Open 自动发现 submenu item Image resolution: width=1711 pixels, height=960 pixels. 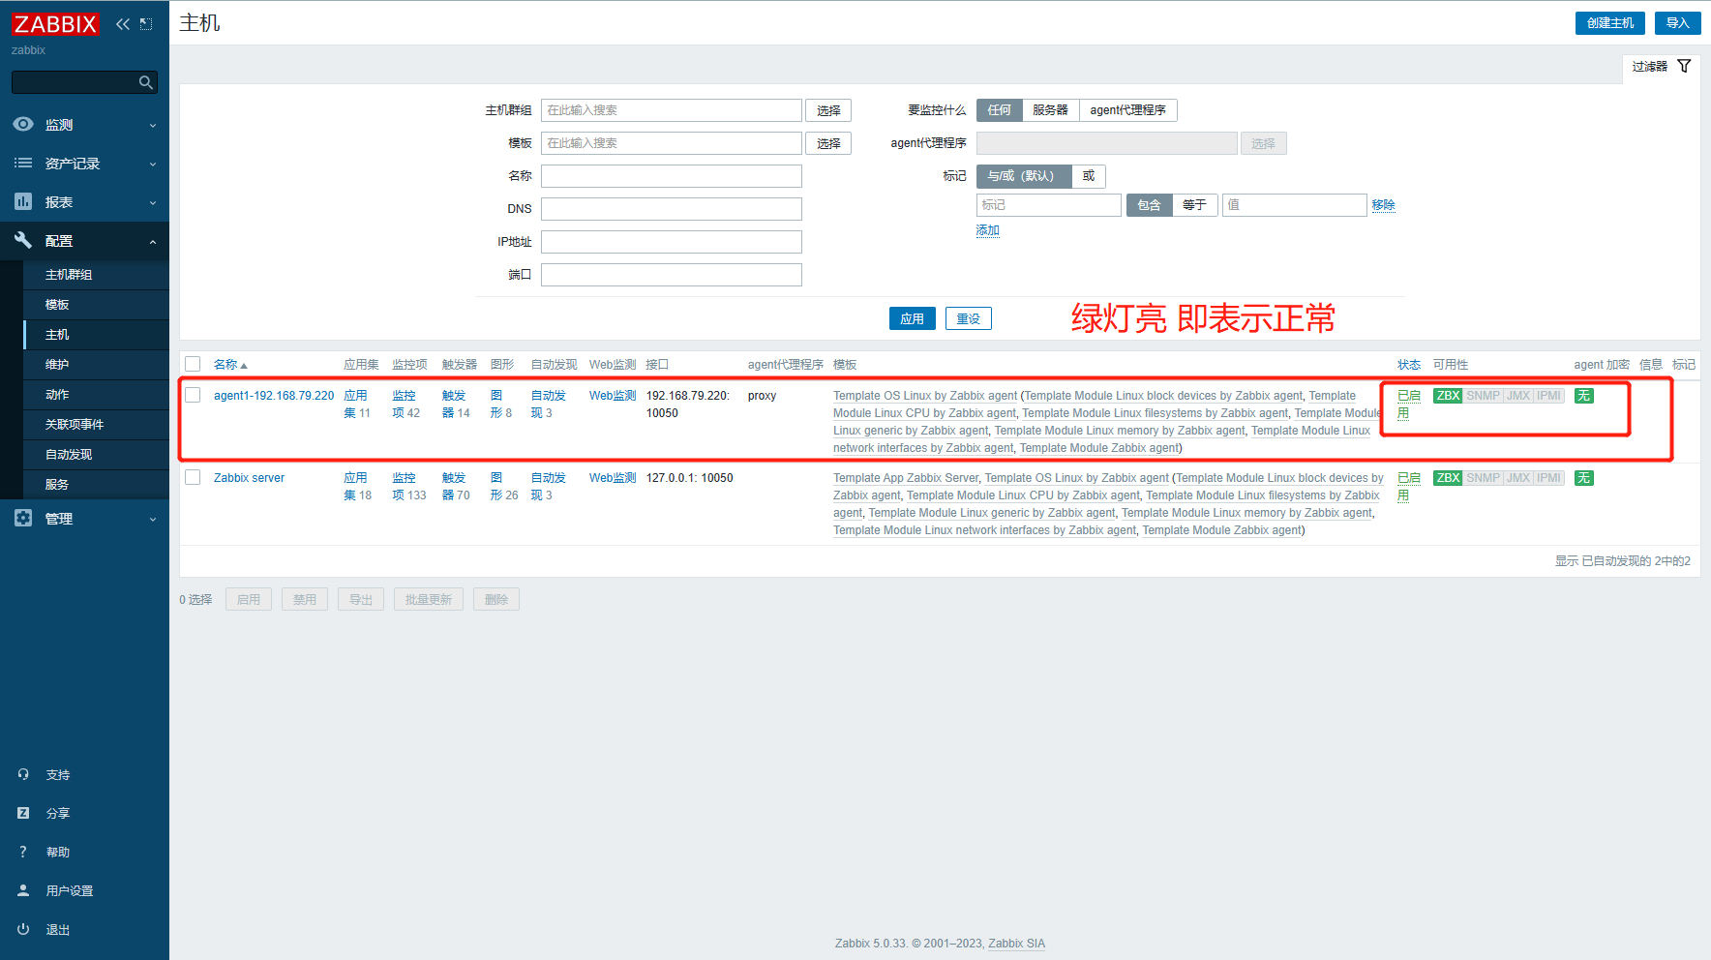point(97,455)
